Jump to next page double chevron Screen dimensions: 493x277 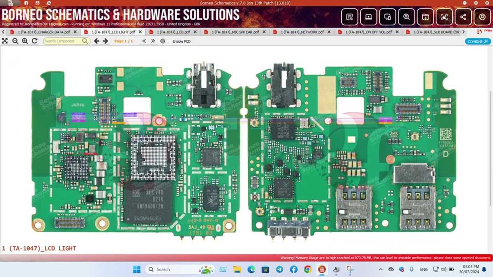pyautogui.click(x=153, y=41)
